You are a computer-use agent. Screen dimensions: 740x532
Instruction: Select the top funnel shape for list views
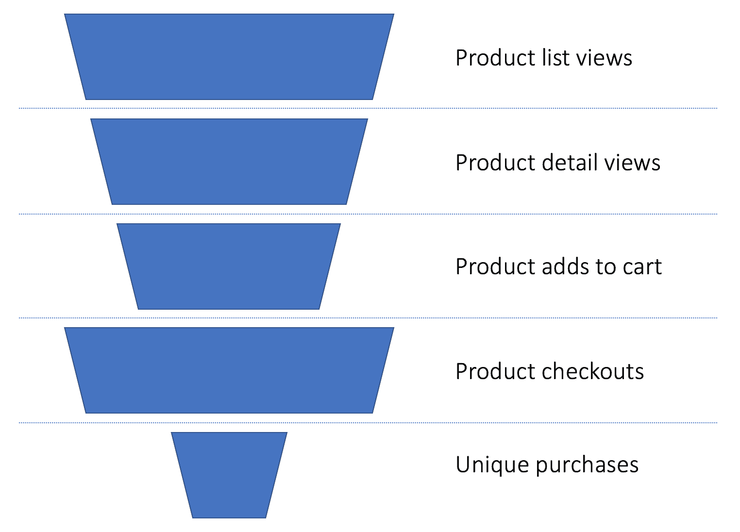point(229,57)
